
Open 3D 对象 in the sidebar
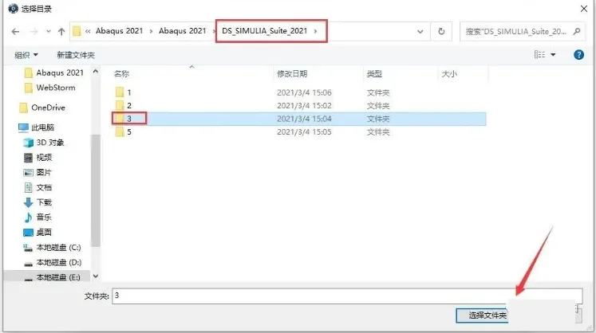44,143
